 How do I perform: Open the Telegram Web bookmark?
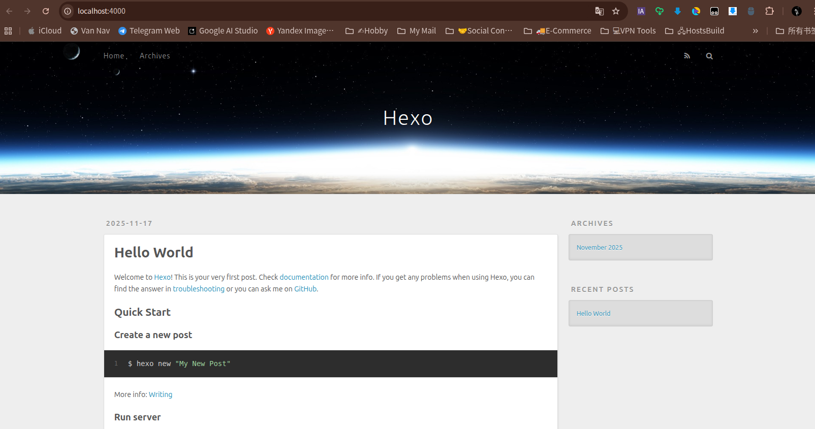[x=149, y=31]
